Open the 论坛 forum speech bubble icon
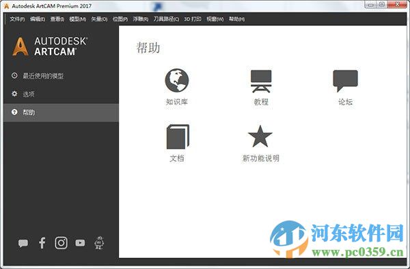 (345, 81)
